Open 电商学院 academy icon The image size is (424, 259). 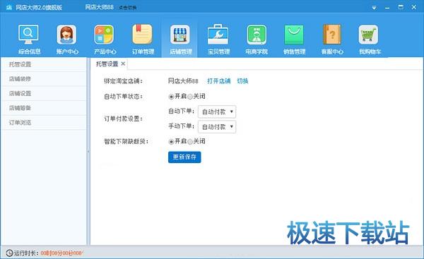(257, 35)
